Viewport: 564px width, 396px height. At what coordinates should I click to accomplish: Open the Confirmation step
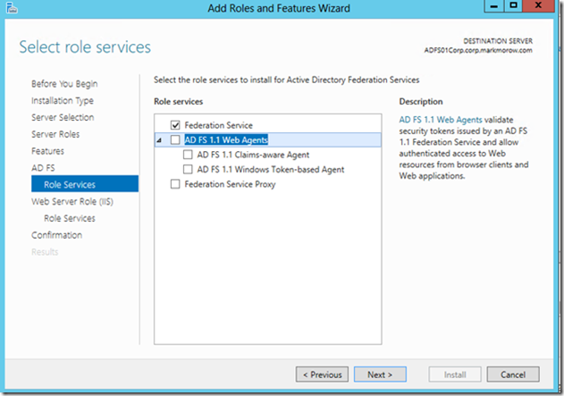(57, 235)
